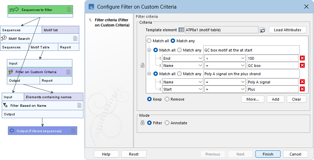Open Help for this dialog
The width and height of the screenshot is (314, 160).
click(x=106, y=154)
